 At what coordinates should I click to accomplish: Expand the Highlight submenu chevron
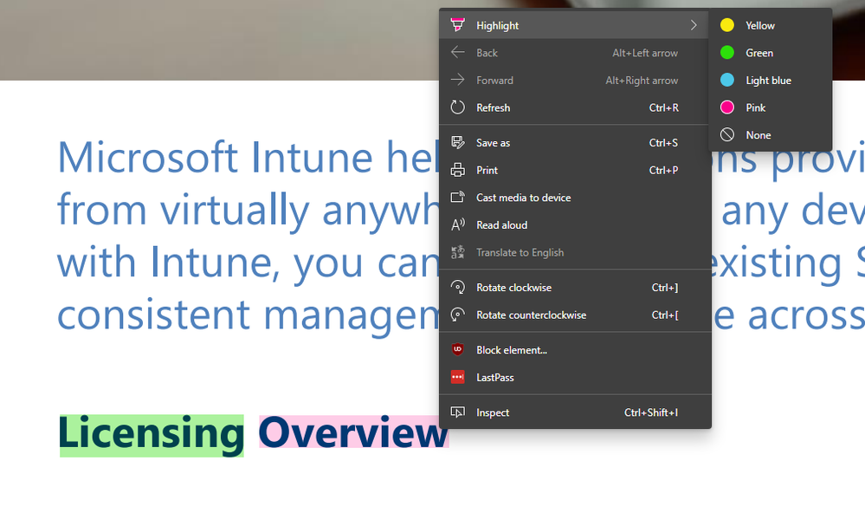click(694, 25)
